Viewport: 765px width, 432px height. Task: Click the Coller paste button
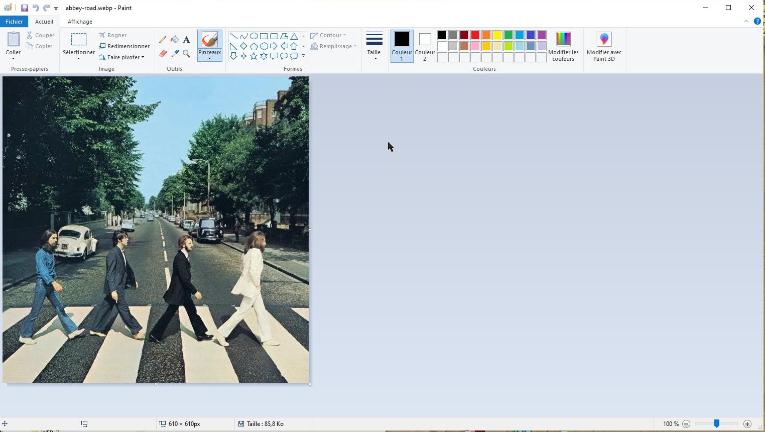point(13,40)
